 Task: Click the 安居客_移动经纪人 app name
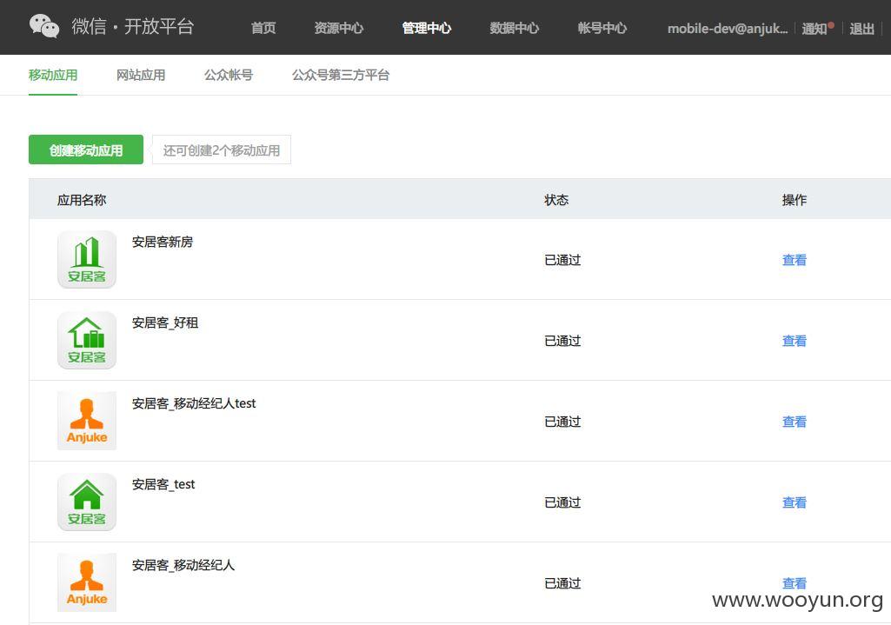(183, 565)
